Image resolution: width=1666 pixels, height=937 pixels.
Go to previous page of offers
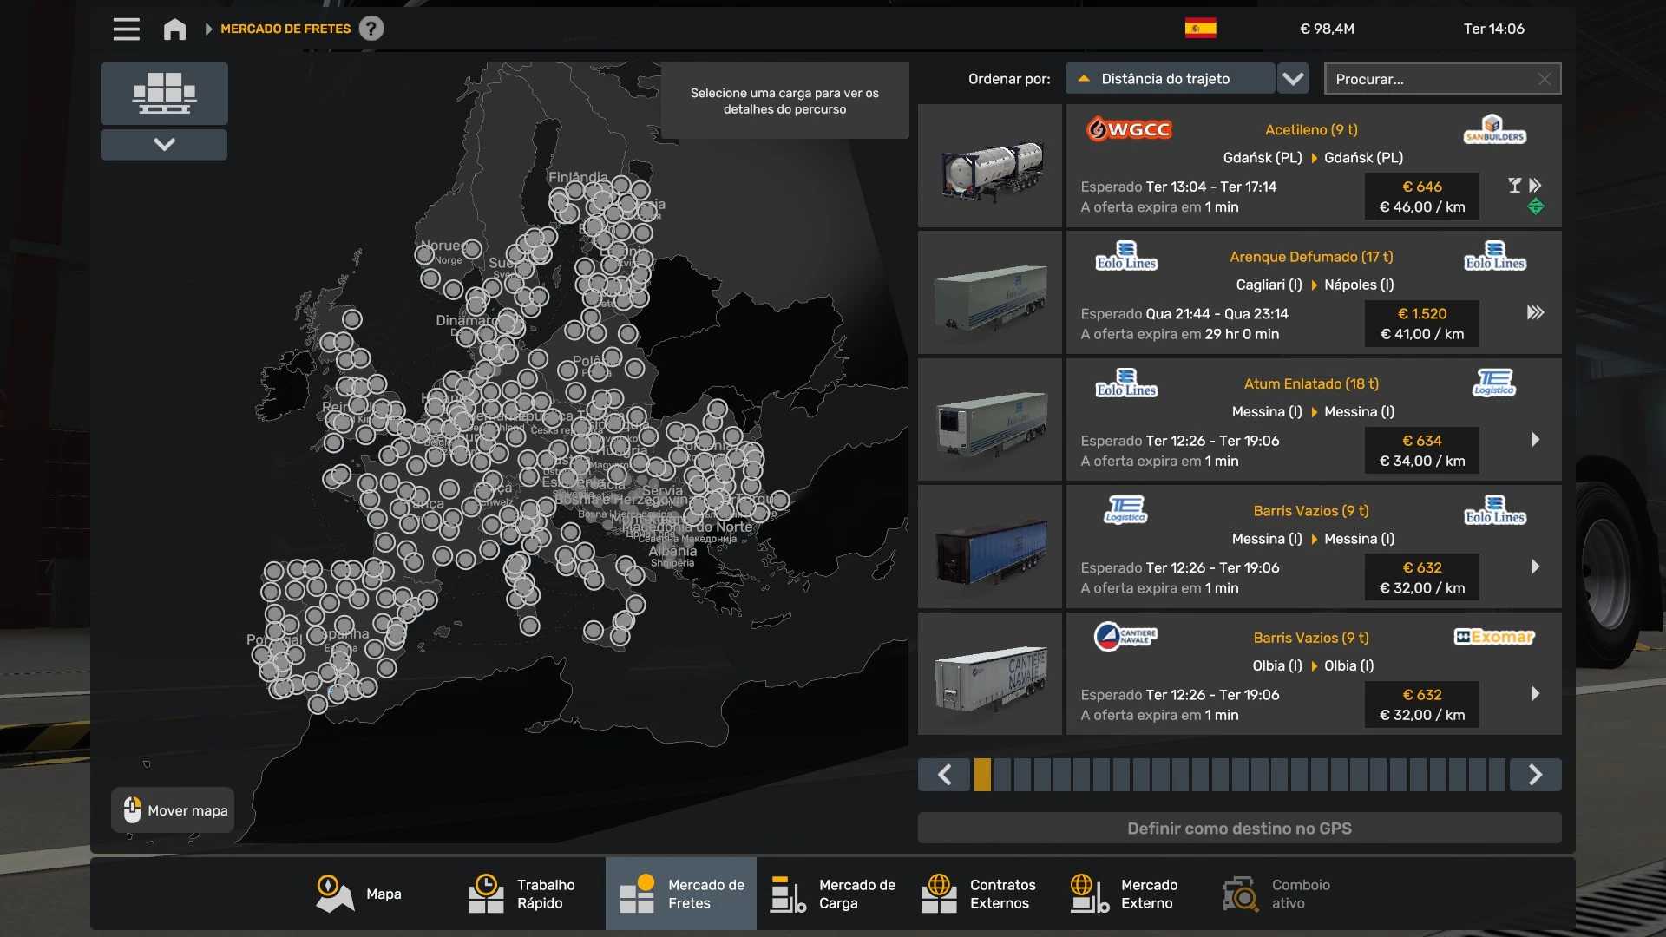click(x=945, y=775)
